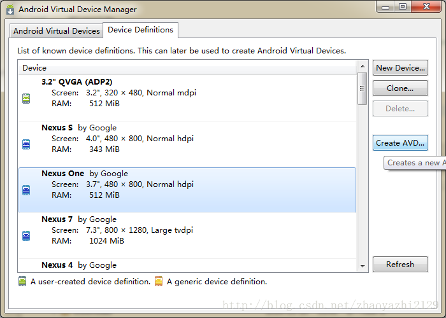
Task: Click the 'A user-created device definition.' label
Action: (x=90, y=281)
